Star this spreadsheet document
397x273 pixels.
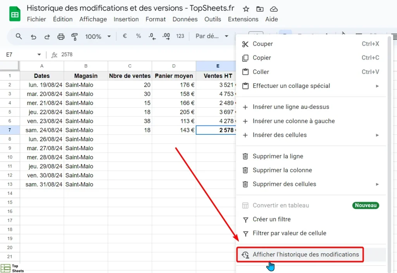tap(246, 9)
